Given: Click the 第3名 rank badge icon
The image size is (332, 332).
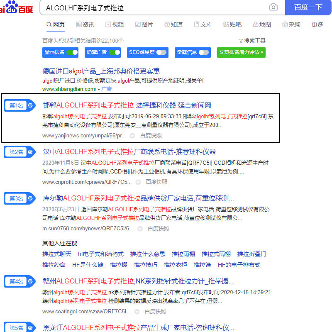Looking at the screenshot, I should [20, 198].
